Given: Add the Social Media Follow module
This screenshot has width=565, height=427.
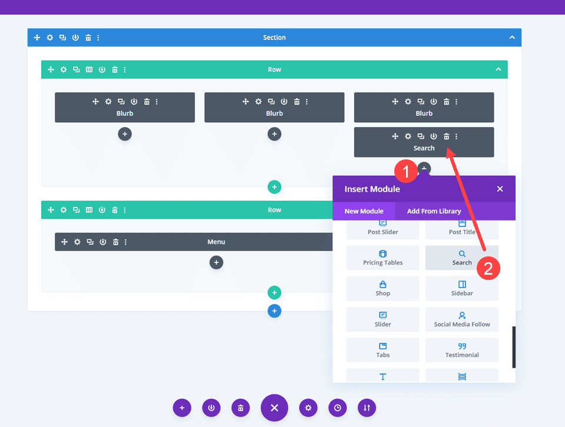Looking at the screenshot, I should pyautogui.click(x=462, y=319).
